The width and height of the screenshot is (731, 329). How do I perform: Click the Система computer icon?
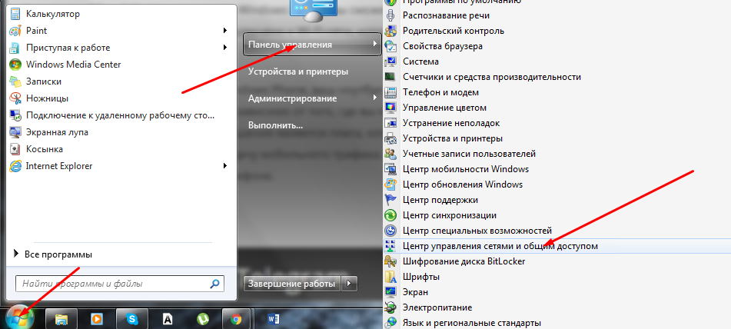(390, 61)
